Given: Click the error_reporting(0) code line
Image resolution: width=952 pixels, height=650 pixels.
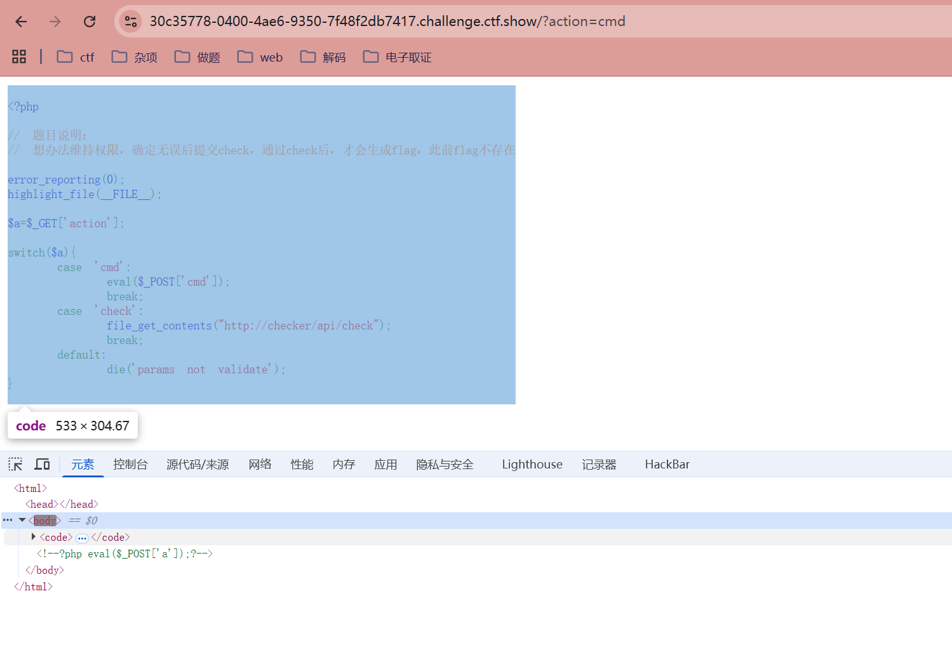Looking at the screenshot, I should pos(66,180).
